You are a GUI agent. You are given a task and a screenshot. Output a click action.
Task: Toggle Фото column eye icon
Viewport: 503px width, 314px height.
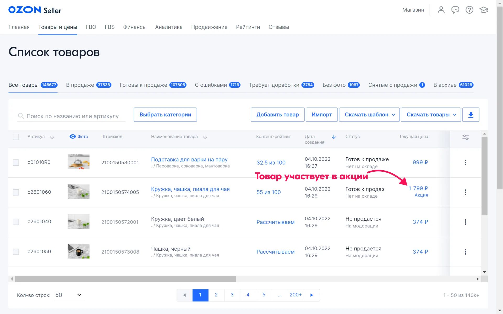(73, 137)
